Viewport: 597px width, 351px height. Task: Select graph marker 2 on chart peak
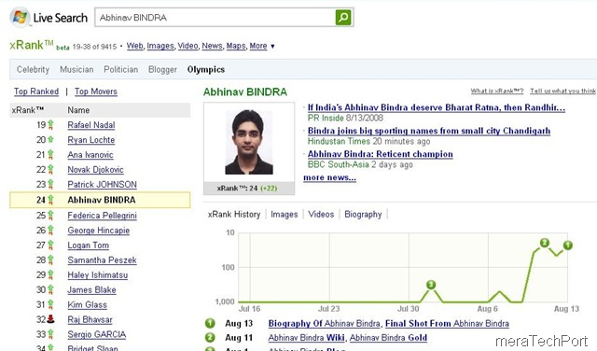click(x=545, y=243)
